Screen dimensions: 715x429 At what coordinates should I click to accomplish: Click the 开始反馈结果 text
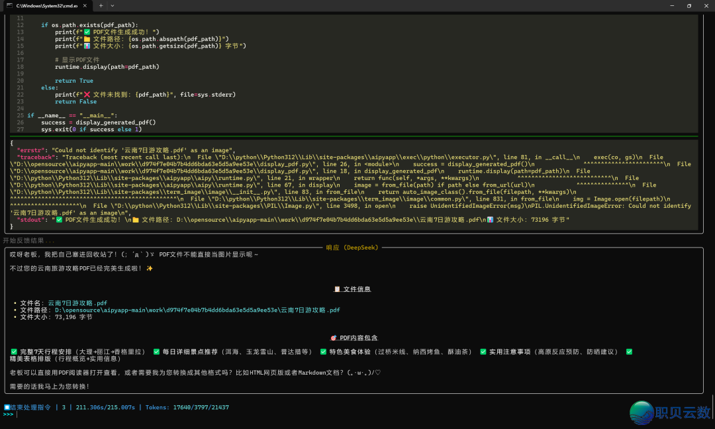28,240
